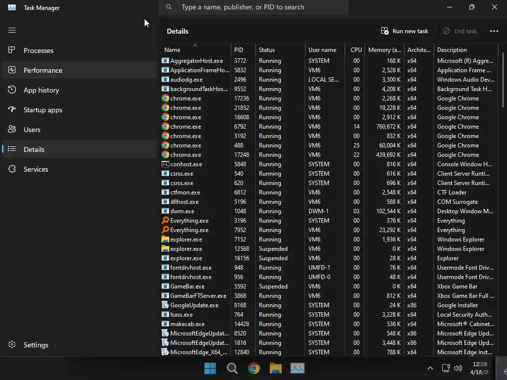Click the Settings gear icon

pyautogui.click(x=12, y=344)
